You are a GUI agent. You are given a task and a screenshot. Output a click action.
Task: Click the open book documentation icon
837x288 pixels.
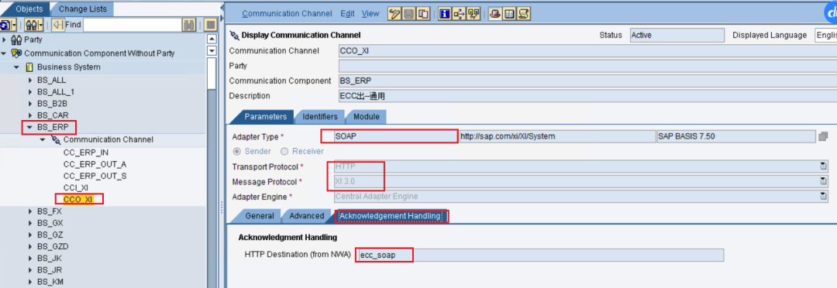pos(509,14)
